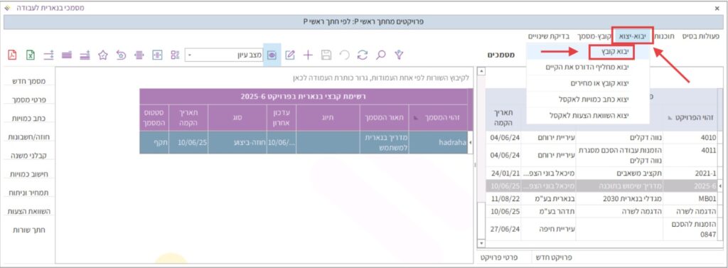Click the פרויקט חדש button
Viewport: 728px width, 268px height.
point(555,257)
